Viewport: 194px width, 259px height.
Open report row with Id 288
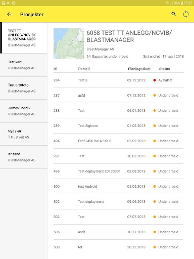point(118,111)
